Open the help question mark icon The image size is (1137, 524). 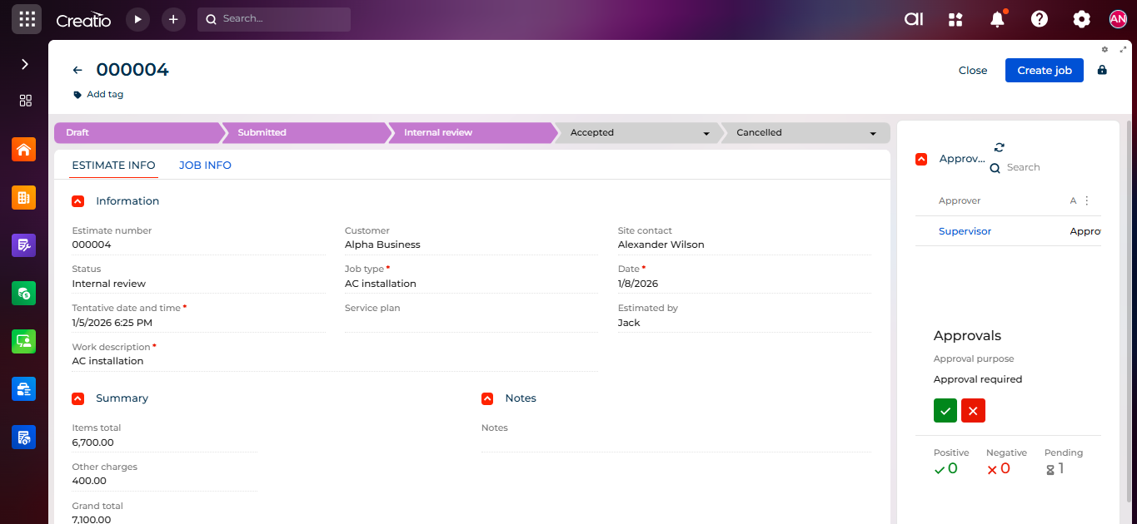(x=1039, y=19)
